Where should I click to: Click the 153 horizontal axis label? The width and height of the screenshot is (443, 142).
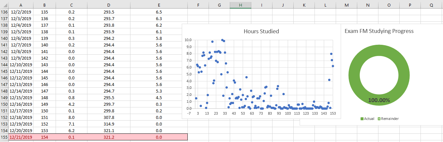coord(332,113)
